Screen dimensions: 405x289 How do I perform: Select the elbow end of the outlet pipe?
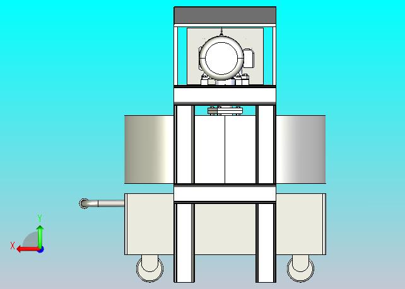tap(84, 203)
